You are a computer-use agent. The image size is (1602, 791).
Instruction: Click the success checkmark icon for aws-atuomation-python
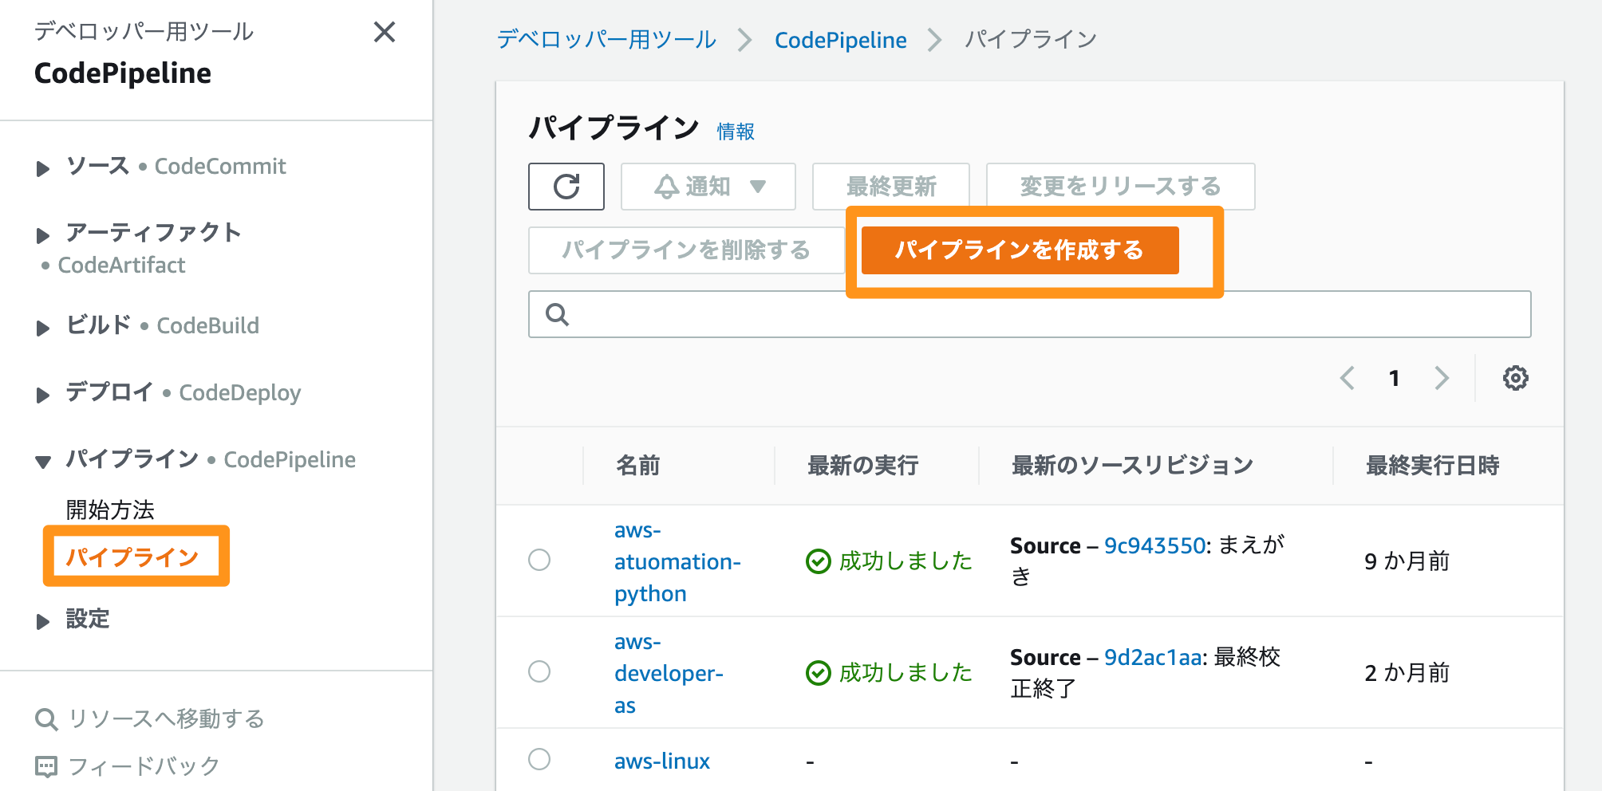[x=819, y=561]
